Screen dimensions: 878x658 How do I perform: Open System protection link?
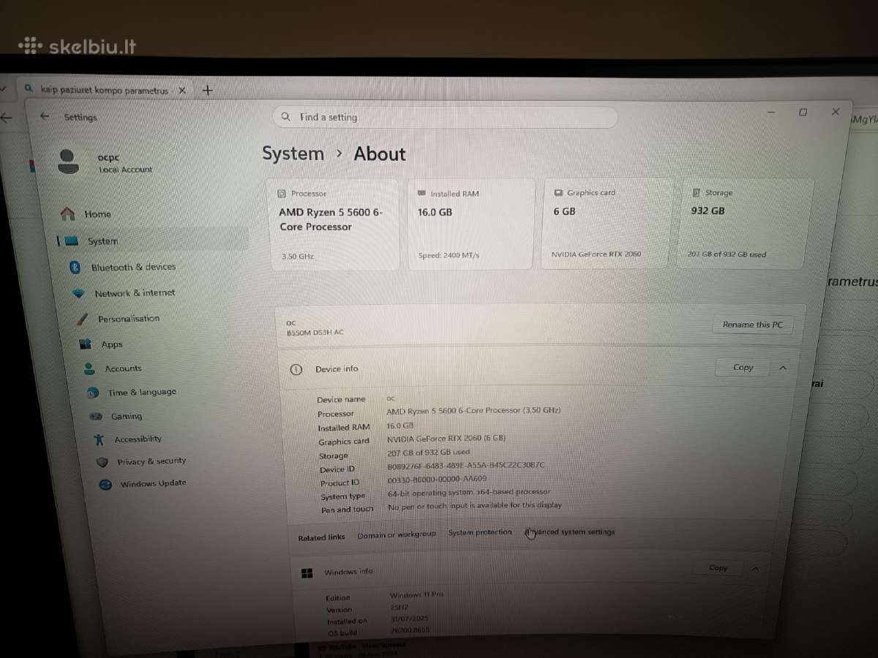coord(480,532)
